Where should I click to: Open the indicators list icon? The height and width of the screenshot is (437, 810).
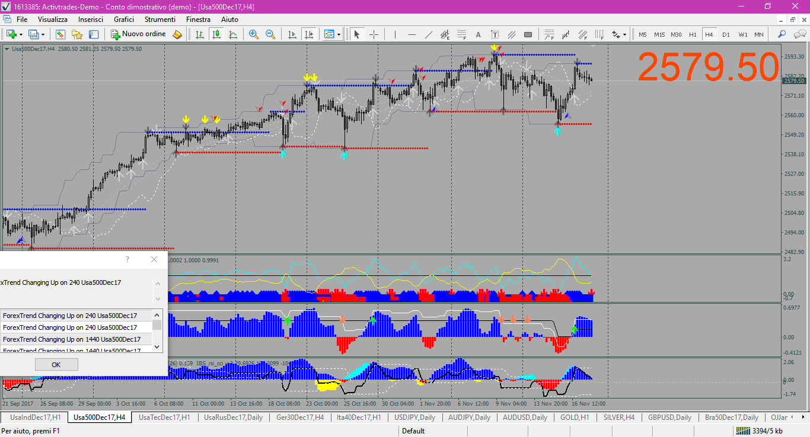(x=329, y=34)
